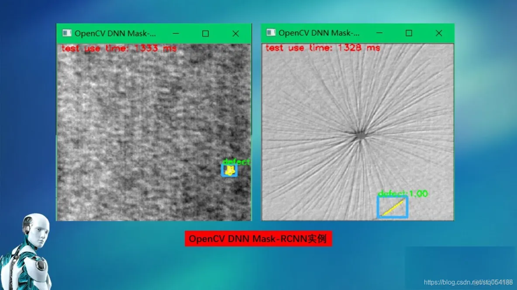Close the left OpenCV DNN Mask window
This screenshot has height=290, width=517.
point(235,34)
